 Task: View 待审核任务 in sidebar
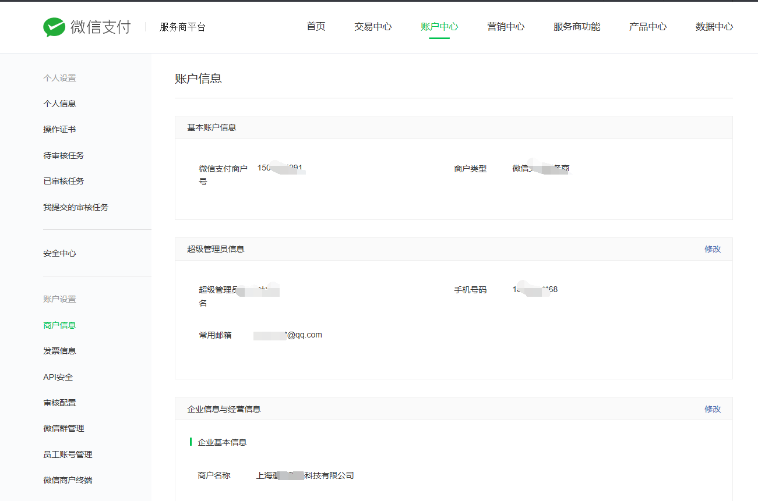click(64, 155)
